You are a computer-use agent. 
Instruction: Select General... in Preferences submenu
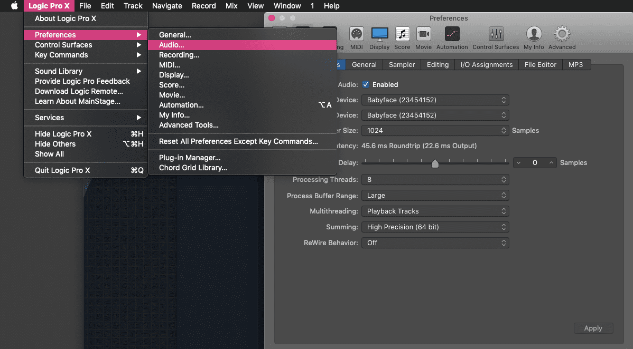coord(242,35)
